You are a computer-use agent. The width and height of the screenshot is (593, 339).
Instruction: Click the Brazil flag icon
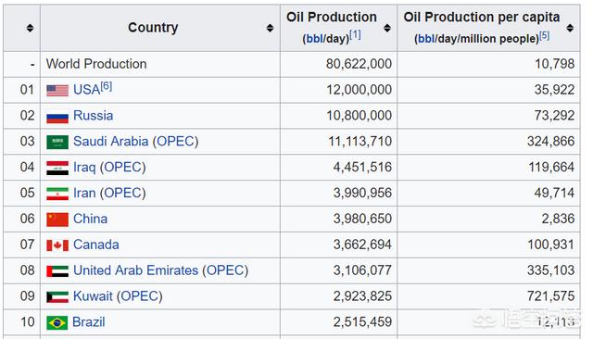click(x=57, y=322)
